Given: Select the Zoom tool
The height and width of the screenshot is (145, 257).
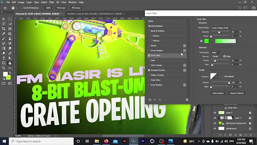Looking at the screenshot, I should pyautogui.click(x=3, y=68).
